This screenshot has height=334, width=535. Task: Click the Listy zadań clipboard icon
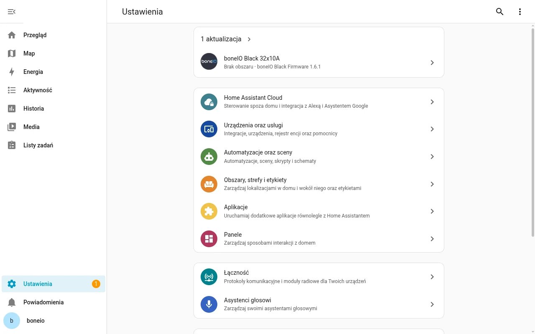(x=12, y=145)
